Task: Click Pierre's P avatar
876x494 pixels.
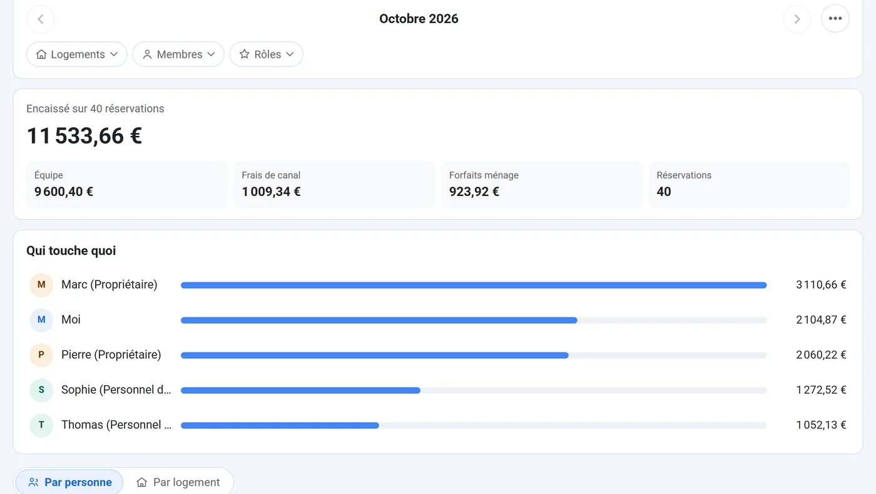Action: (41, 355)
